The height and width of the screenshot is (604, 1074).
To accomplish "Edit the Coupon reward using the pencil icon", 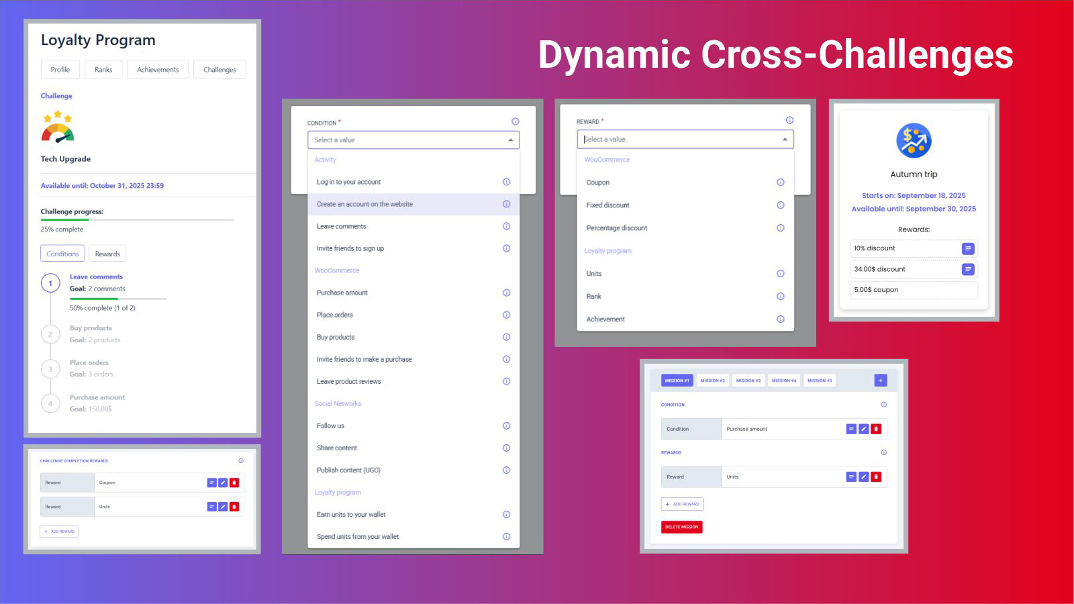I will click(223, 482).
